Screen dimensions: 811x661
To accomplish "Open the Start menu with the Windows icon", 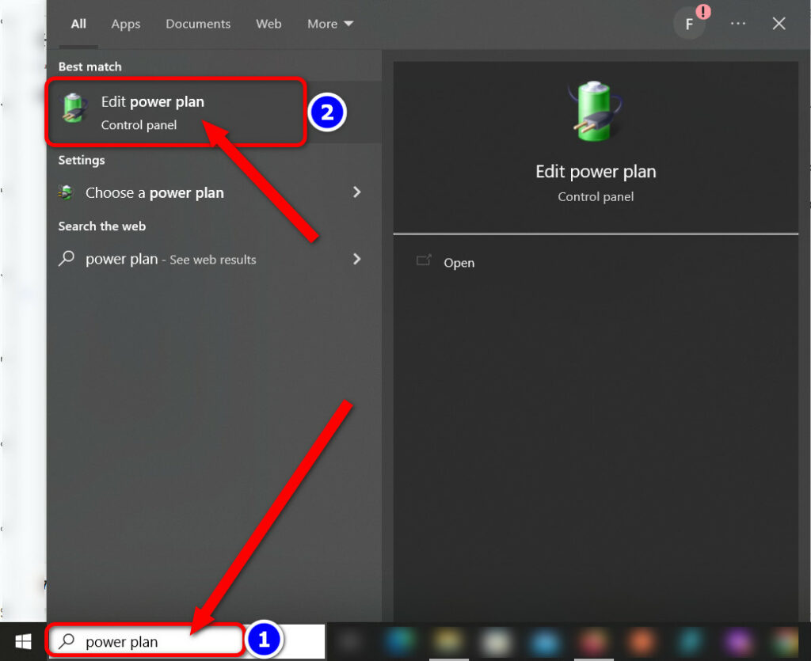I will pos(22,641).
